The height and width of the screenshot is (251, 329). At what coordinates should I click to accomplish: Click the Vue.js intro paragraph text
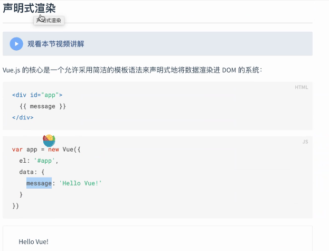click(x=132, y=70)
